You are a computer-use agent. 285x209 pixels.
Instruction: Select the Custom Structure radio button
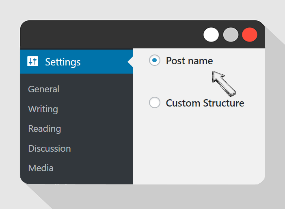pos(155,102)
